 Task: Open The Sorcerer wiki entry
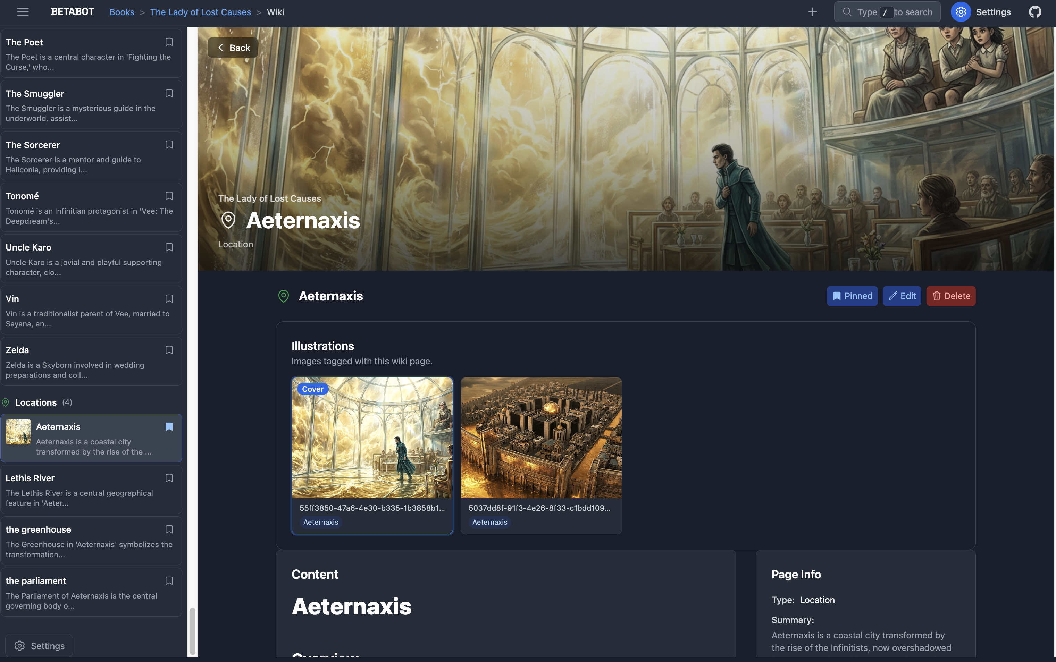pos(91,156)
